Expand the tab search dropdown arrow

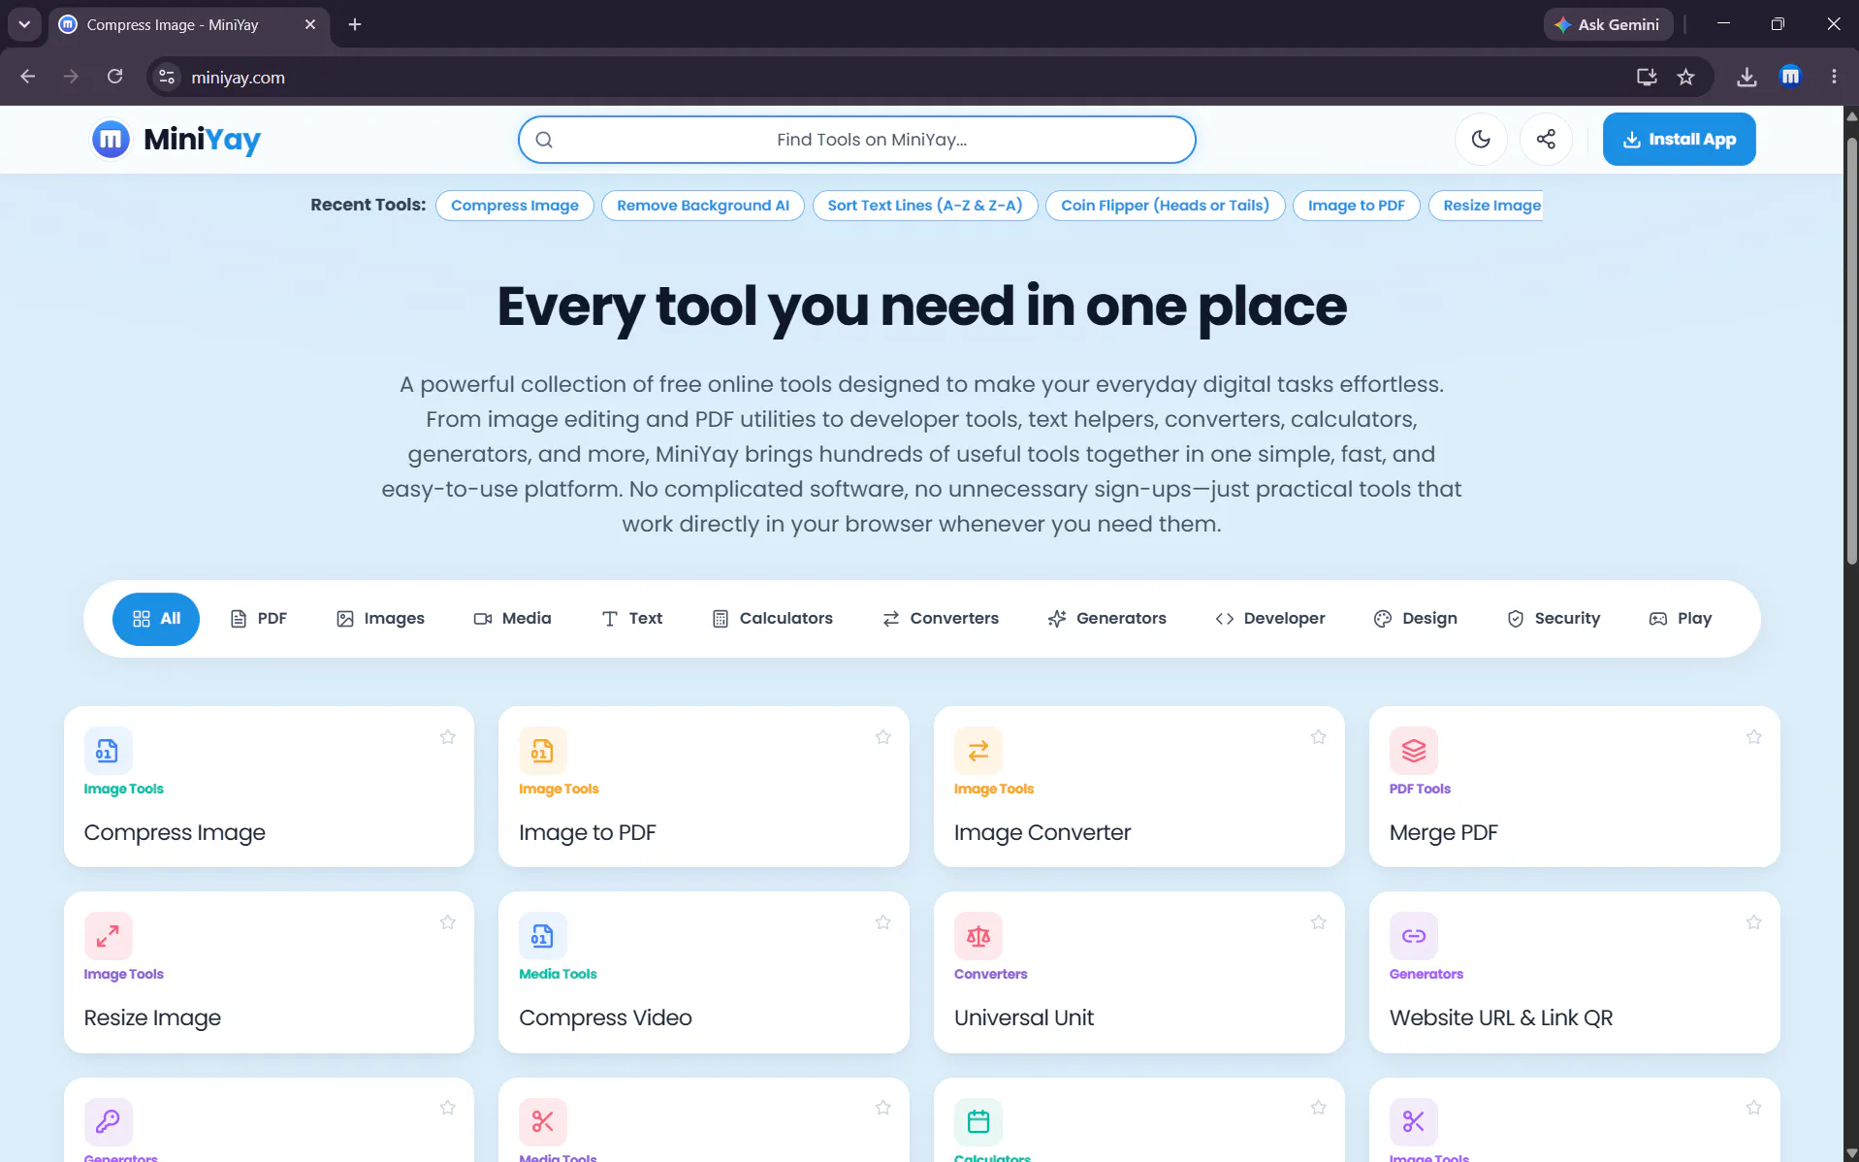pyautogui.click(x=24, y=24)
